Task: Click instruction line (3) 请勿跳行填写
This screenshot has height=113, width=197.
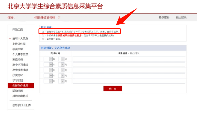Action: [51, 39]
